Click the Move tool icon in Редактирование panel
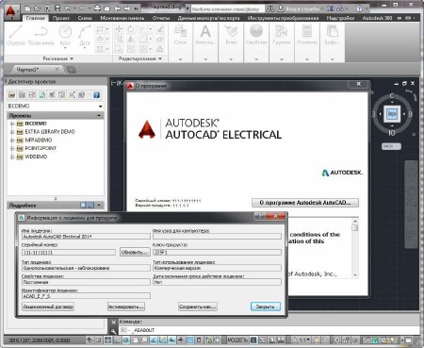Image resolution: width=424 pixels, height=348 pixels. (x=119, y=29)
